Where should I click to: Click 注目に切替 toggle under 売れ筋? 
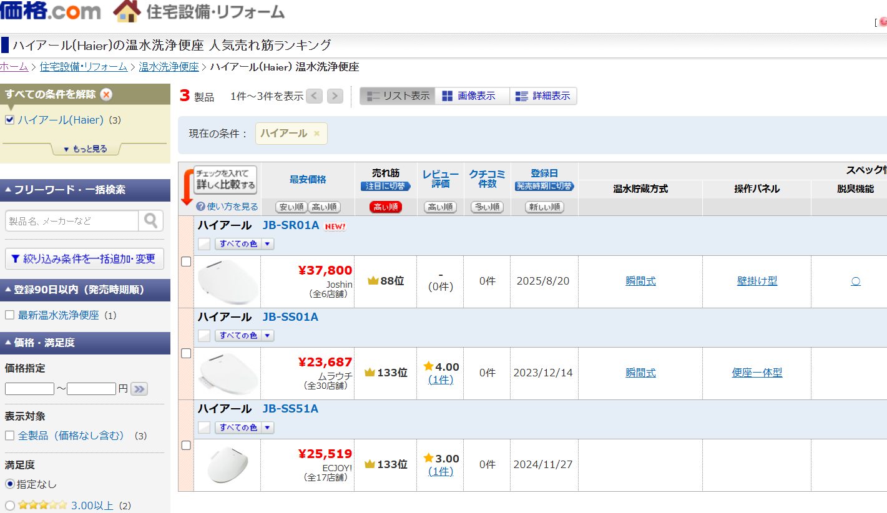pyautogui.click(x=386, y=186)
